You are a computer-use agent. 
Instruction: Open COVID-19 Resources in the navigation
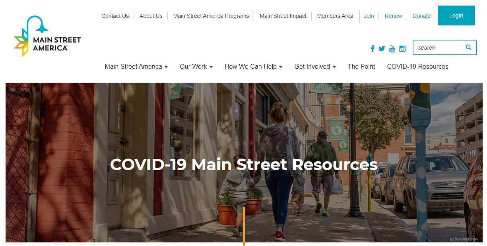417,67
